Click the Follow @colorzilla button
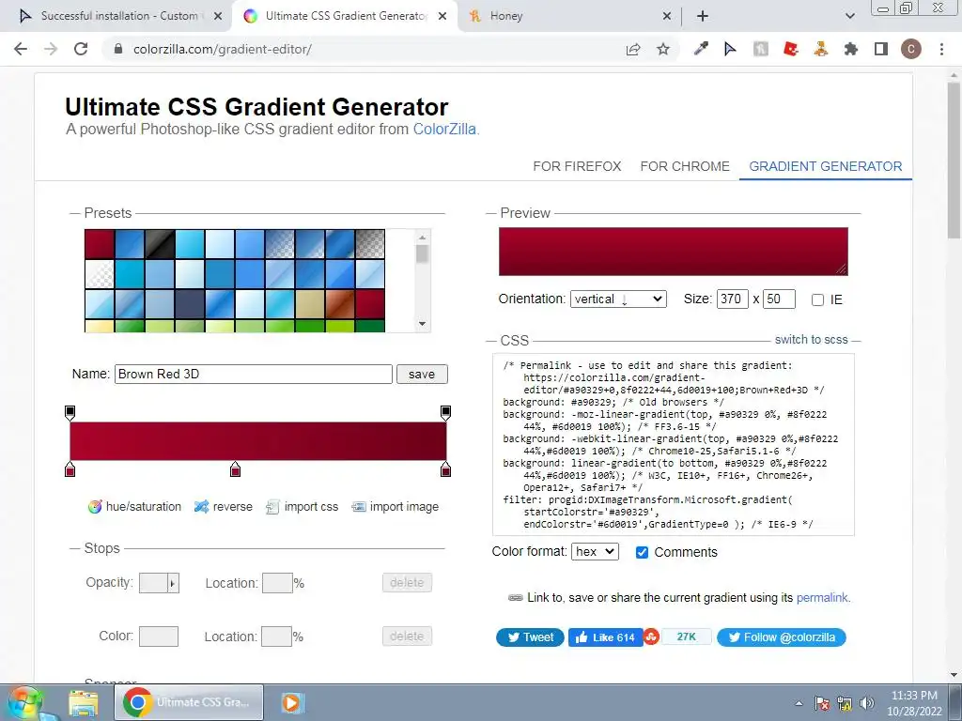 point(782,637)
